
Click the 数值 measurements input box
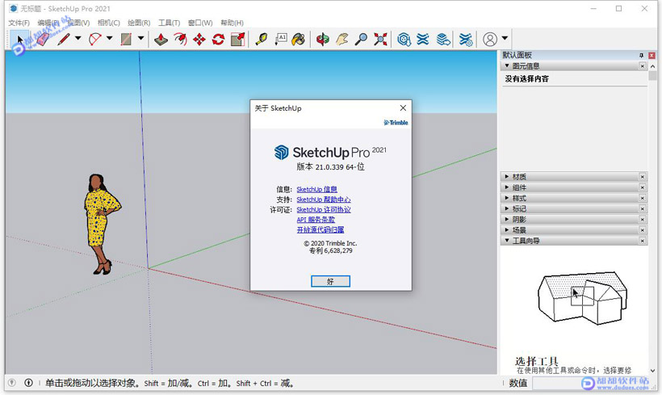pyautogui.click(x=593, y=383)
